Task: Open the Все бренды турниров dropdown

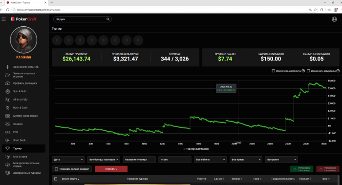Action: (x=104, y=160)
